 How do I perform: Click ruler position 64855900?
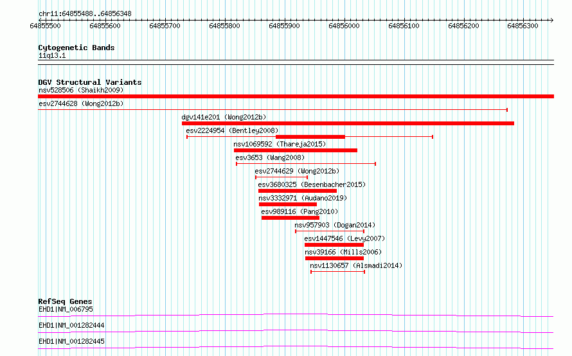284,26
